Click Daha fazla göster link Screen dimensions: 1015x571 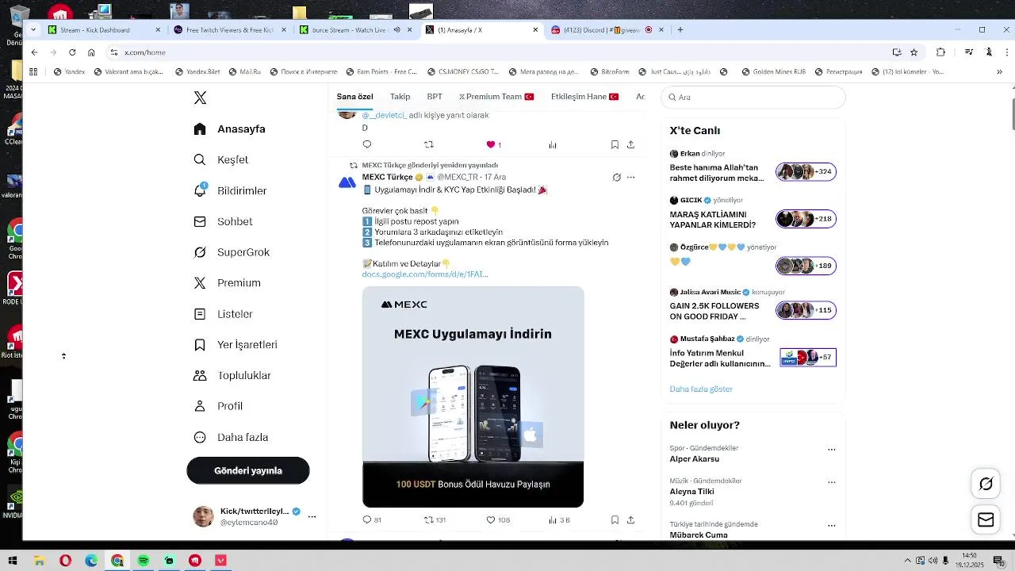point(701,389)
